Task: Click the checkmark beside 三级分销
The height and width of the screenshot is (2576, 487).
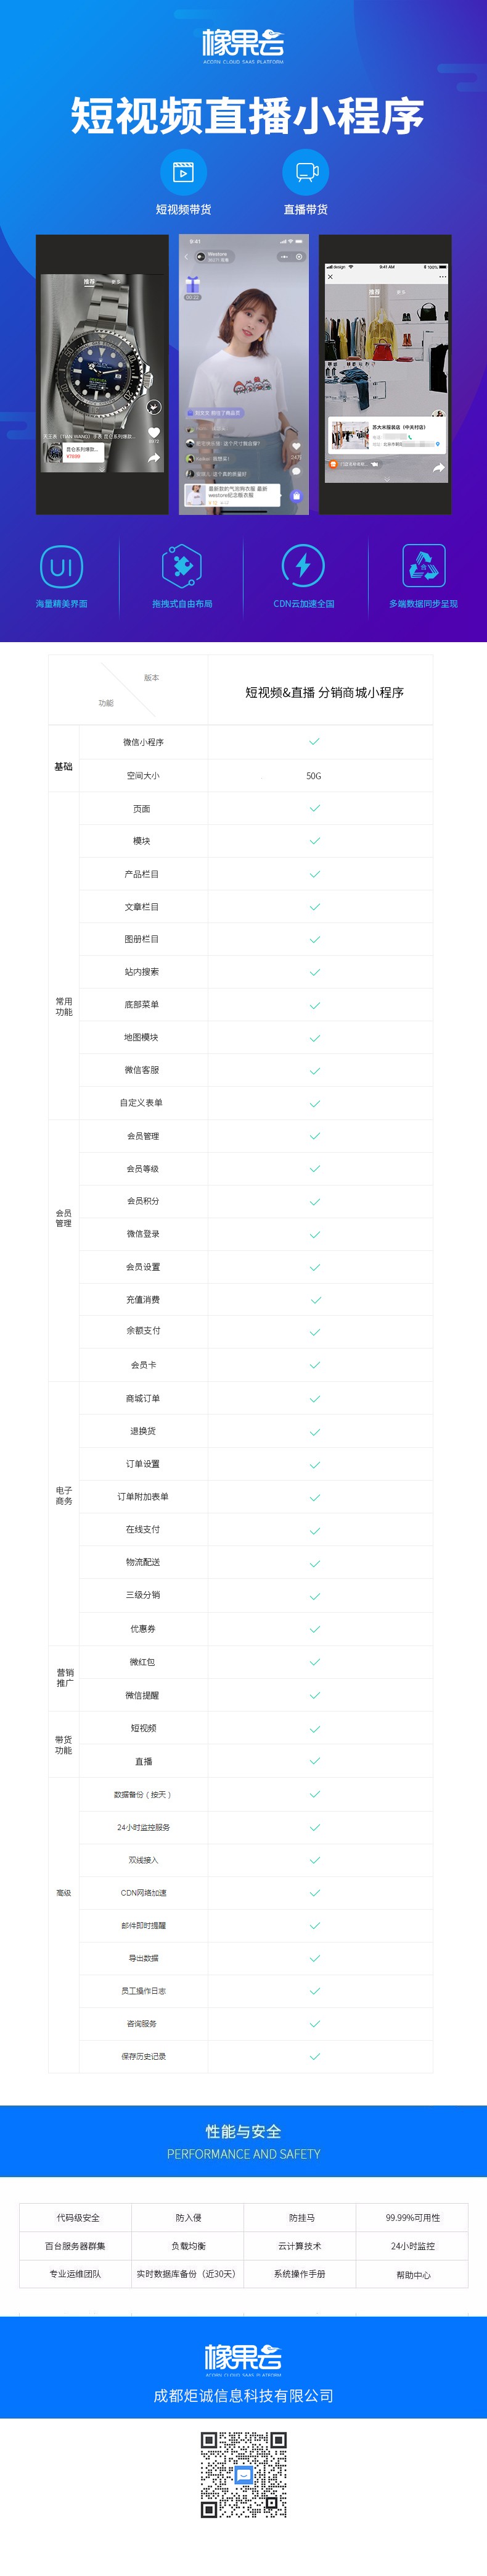Action: (x=314, y=1595)
